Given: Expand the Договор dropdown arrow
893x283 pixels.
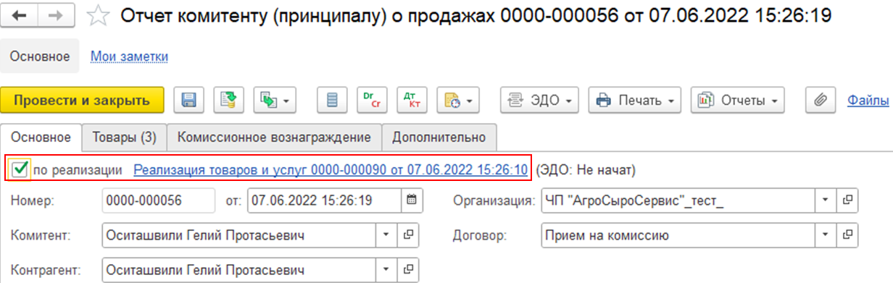Looking at the screenshot, I should pyautogui.click(x=826, y=235).
